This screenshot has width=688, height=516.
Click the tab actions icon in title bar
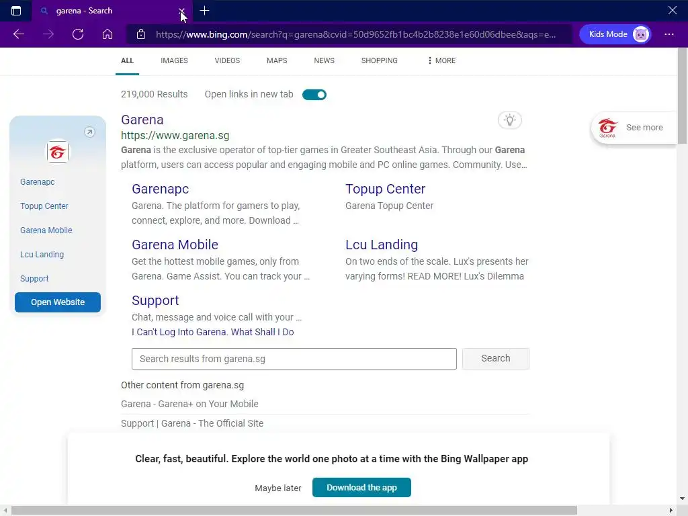point(16,11)
